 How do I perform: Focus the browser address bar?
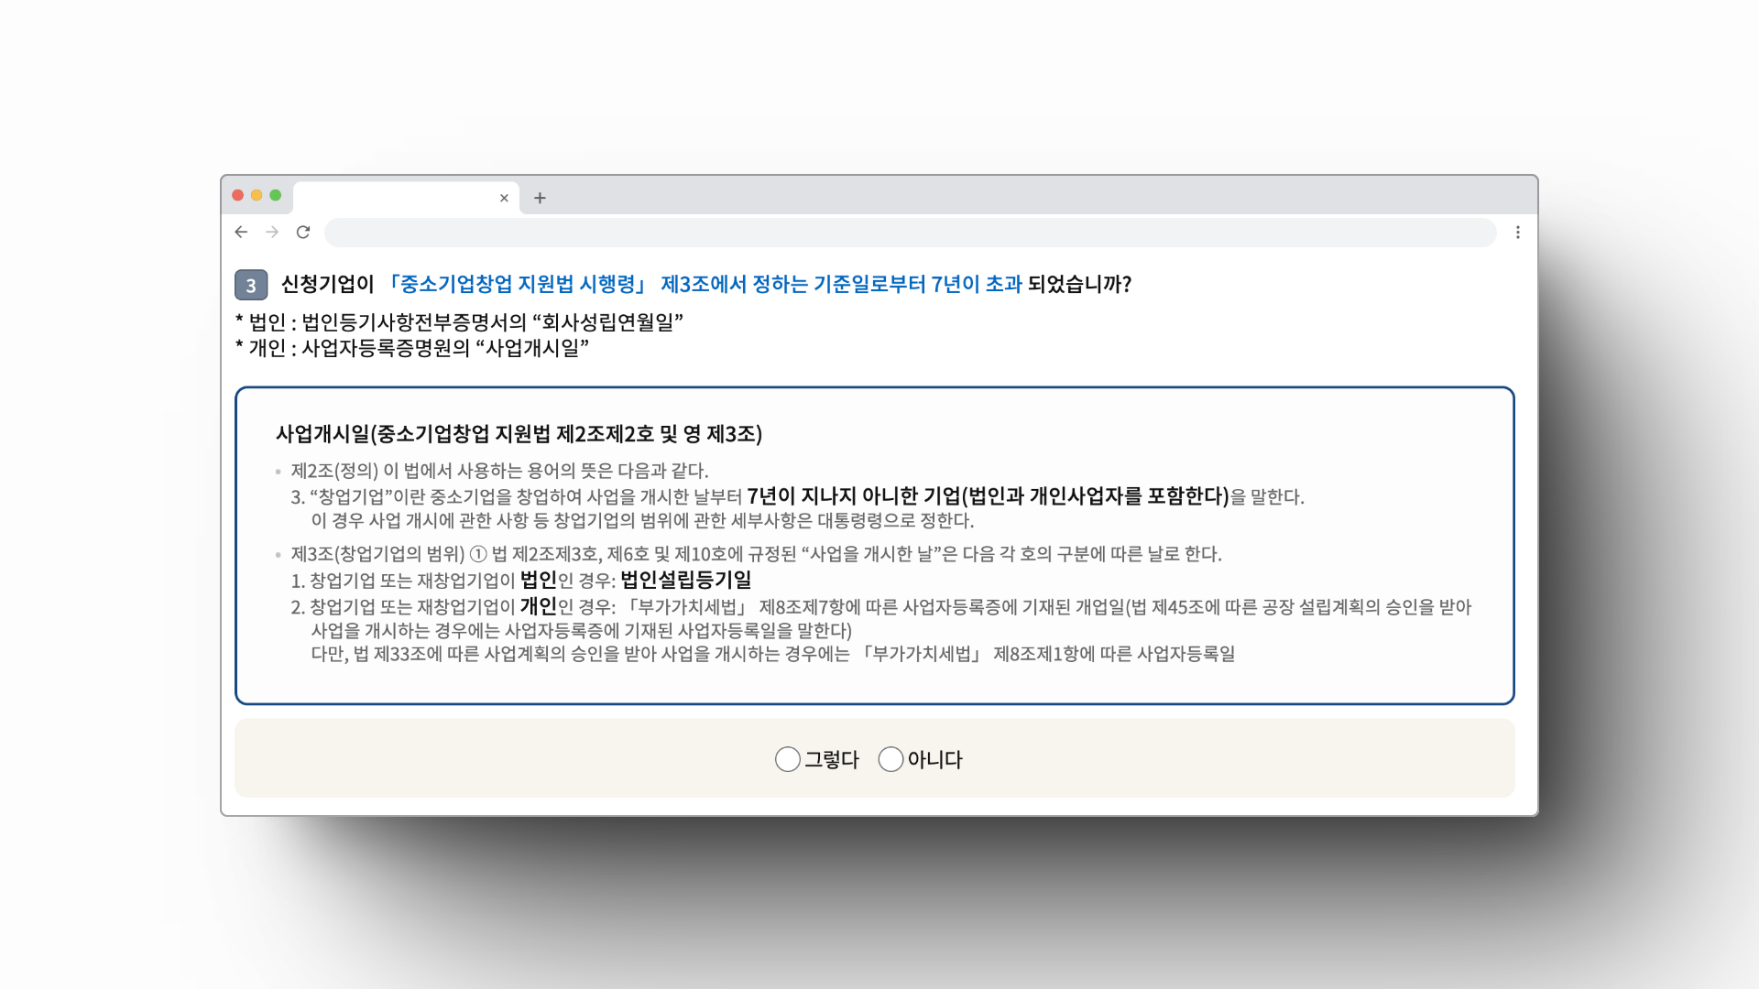tap(909, 233)
